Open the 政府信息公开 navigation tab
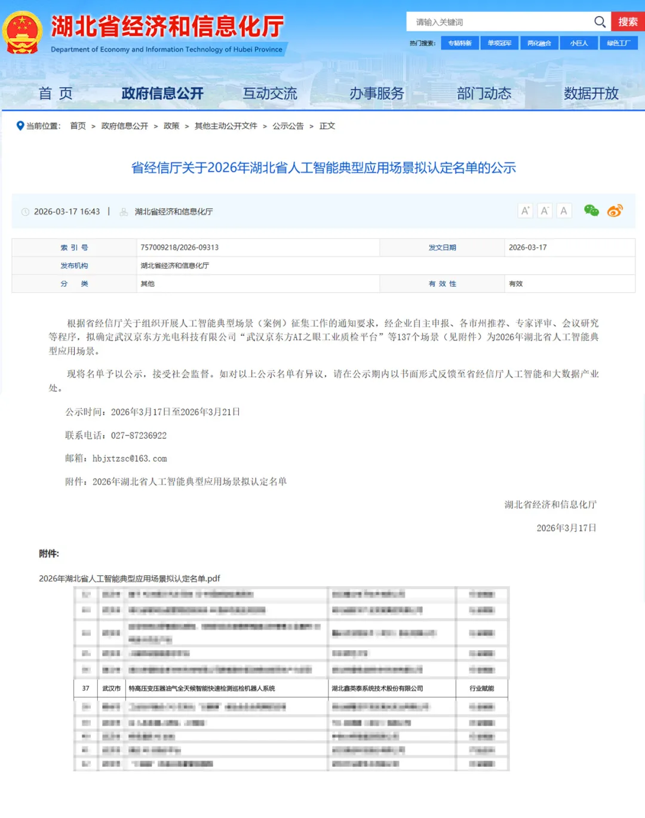The image size is (645, 818). [162, 94]
